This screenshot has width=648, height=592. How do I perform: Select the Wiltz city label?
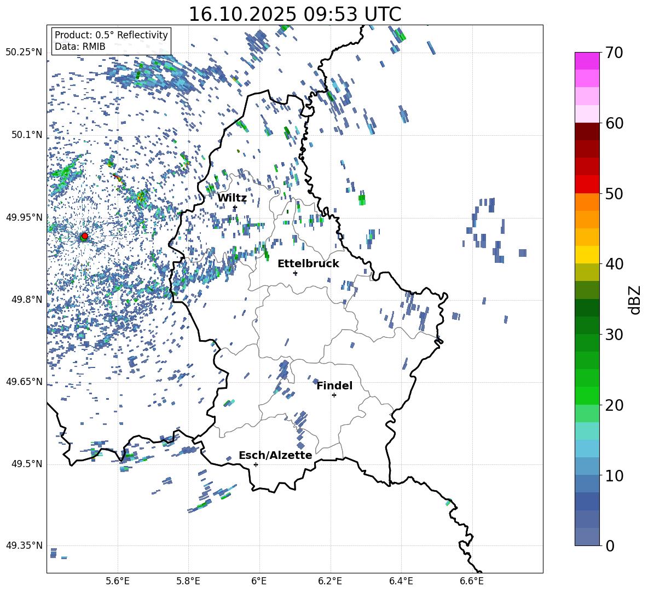coord(232,198)
